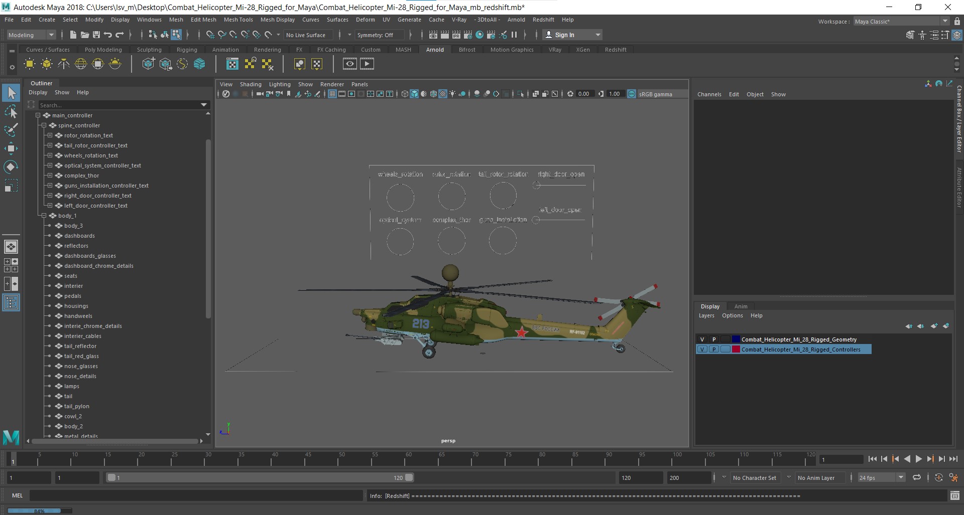The image size is (964, 515).
Task: Collapse the body_1 node
Action: pos(44,216)
